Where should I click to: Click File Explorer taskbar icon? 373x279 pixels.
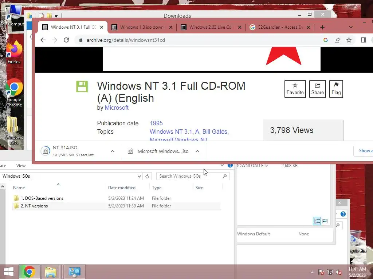click(51, 272)
